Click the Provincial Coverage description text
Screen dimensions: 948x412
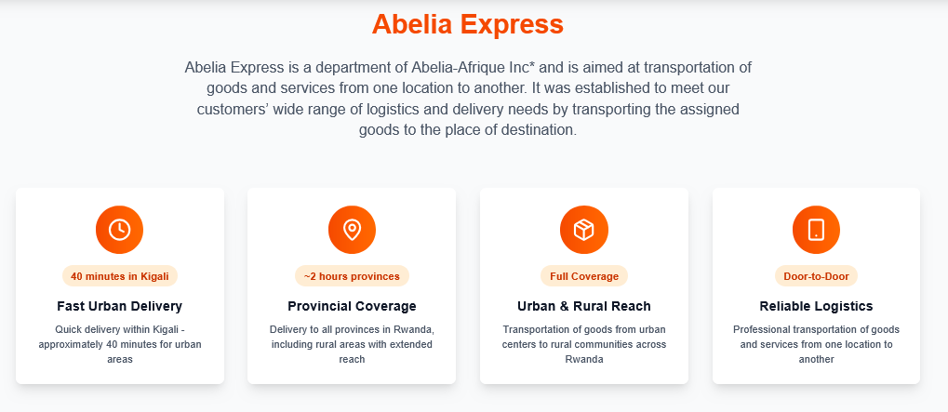[x=352, y=344]
